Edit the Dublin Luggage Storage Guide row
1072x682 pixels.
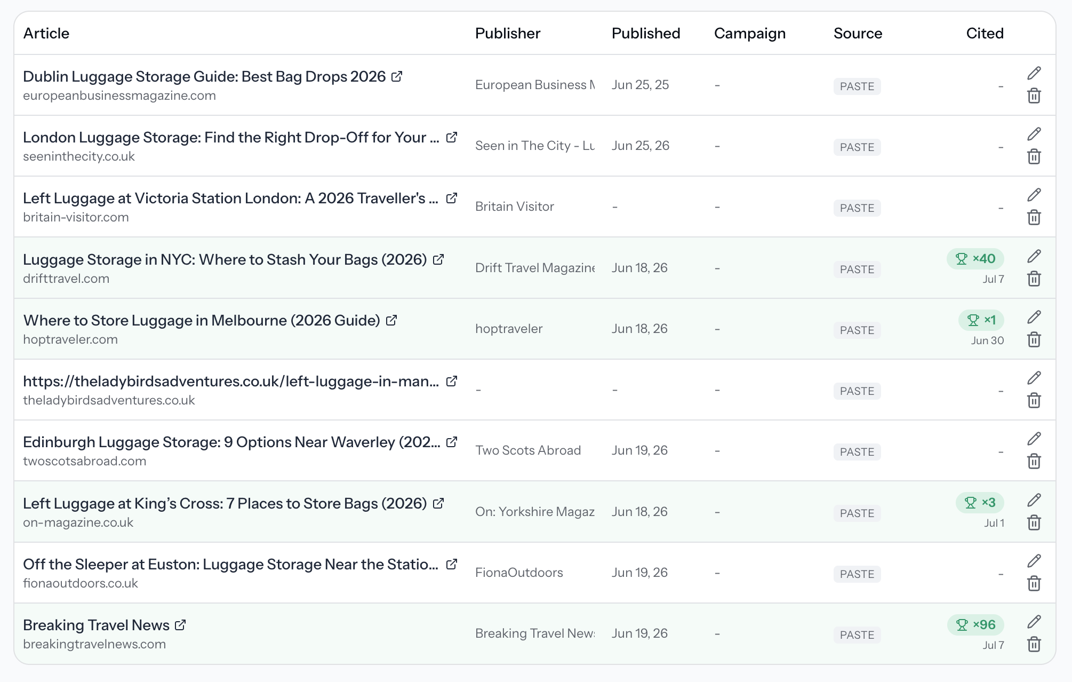(1034, 73)
